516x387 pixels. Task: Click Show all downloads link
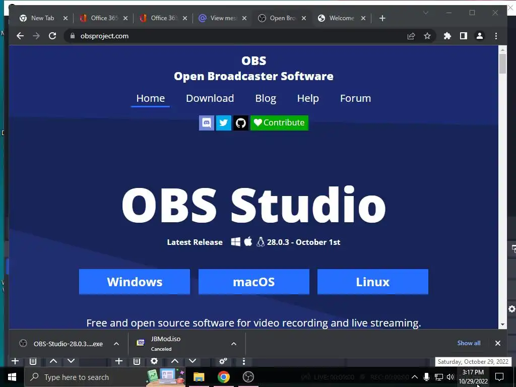(x=469, y=343)
